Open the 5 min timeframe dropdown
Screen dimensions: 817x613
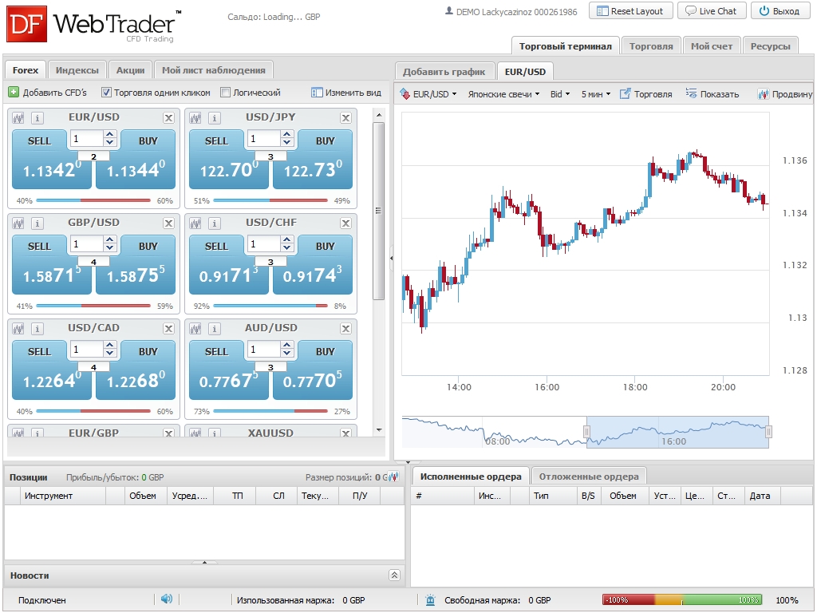point(595,94)
